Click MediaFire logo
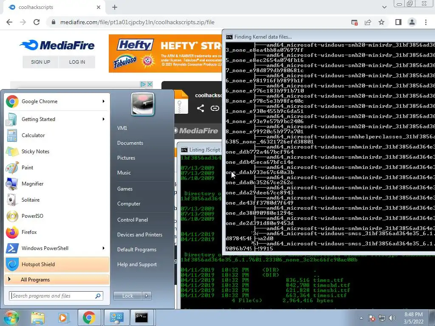 (57, 45)
